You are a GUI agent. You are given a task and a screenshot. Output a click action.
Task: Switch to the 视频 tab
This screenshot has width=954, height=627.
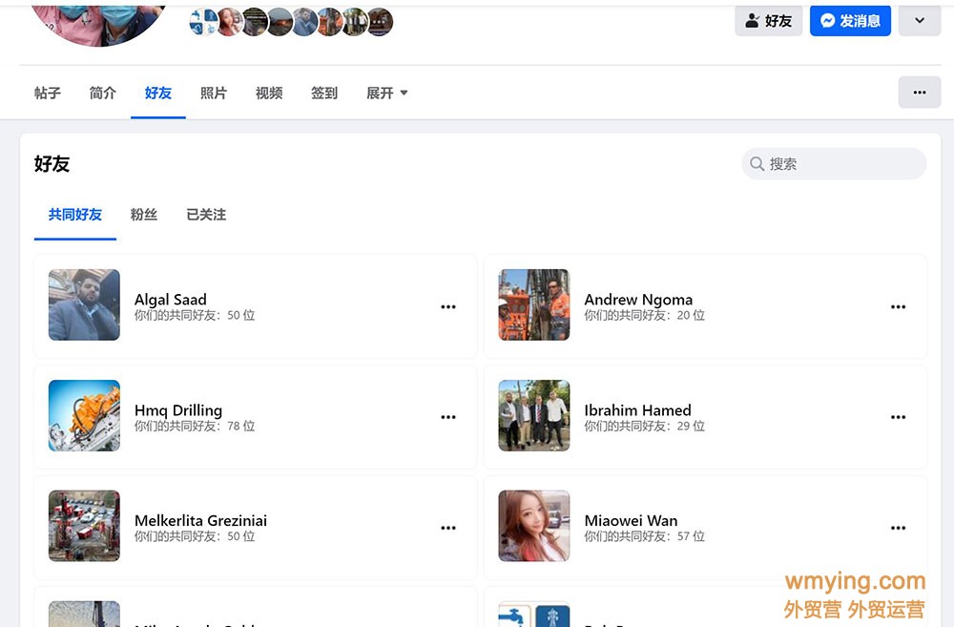tap(269, 94)
